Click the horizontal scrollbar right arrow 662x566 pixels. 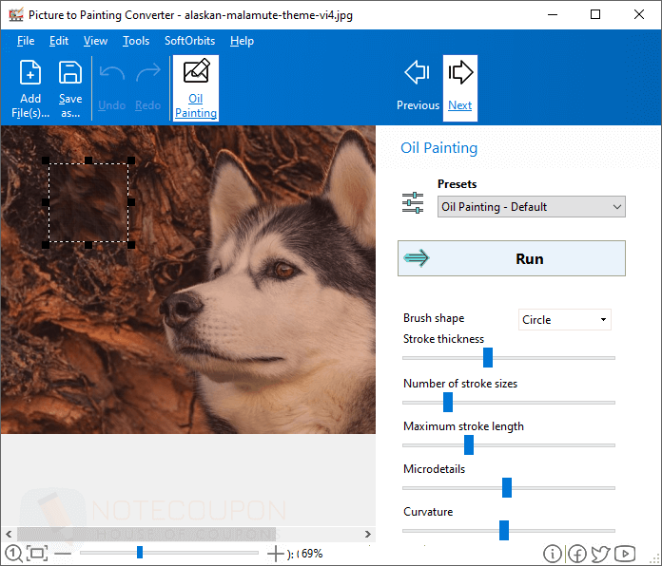[368, 534]
